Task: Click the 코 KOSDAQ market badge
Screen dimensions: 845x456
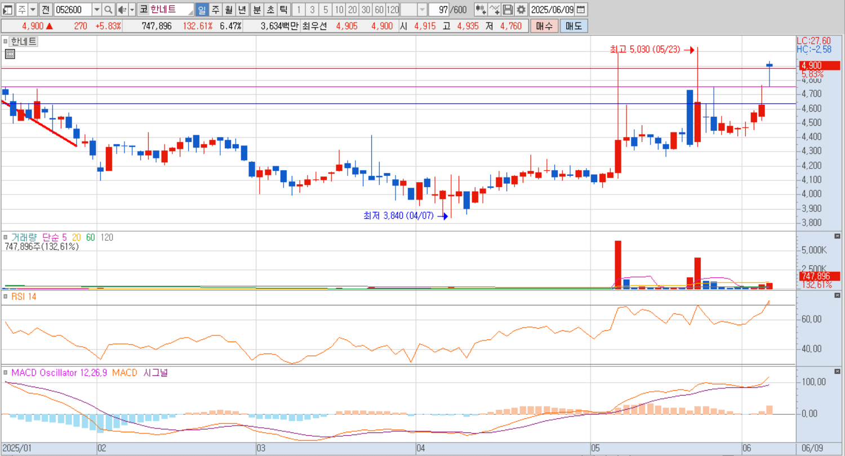Action: pyautogui.click(x=143, y=10)
